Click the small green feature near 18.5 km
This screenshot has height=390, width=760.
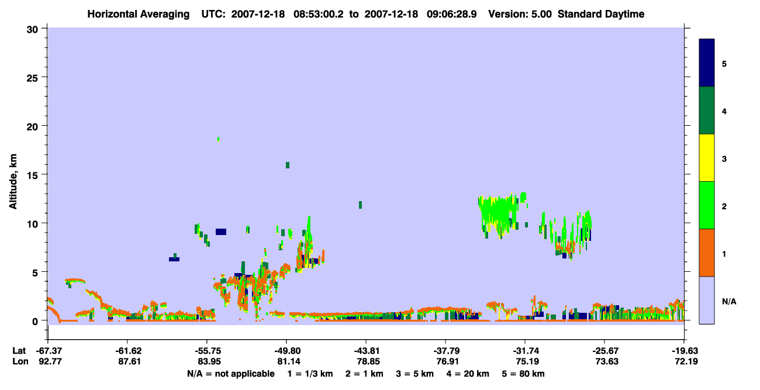[218, 139]
